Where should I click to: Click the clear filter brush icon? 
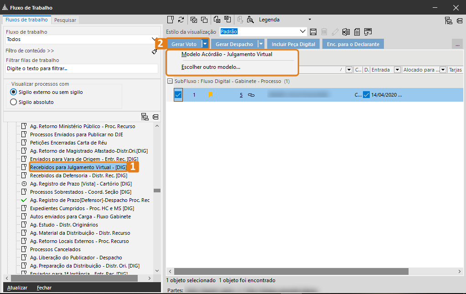155,52
